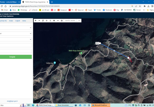Viewport: 154px width, 107px height.
Task: Click the first text input above Sorgula
Action: coord(16,45)
